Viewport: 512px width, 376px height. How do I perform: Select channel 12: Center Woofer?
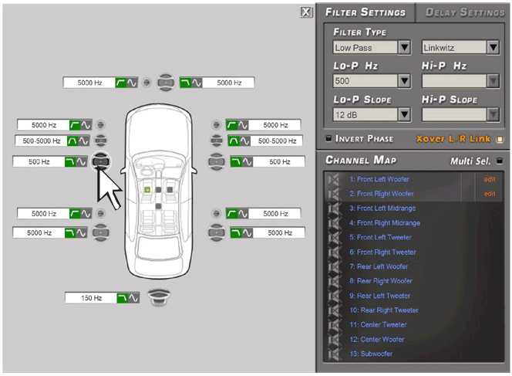click(377, 340)
